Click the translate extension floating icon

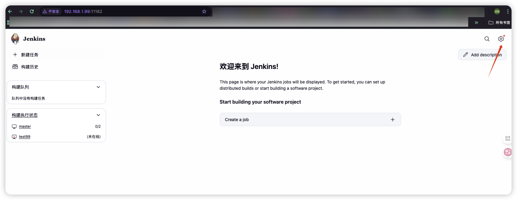(508, 152)
